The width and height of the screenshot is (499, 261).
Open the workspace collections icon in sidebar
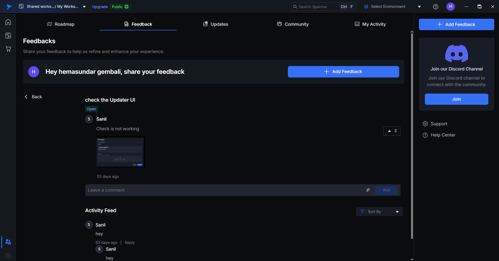(x=8, y=36)
